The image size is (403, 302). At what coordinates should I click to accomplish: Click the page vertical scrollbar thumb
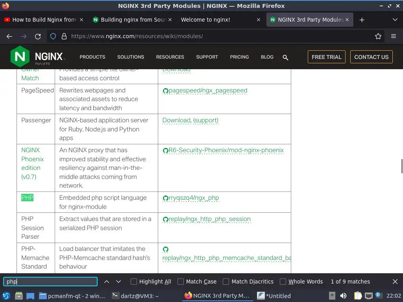point(401,166)
